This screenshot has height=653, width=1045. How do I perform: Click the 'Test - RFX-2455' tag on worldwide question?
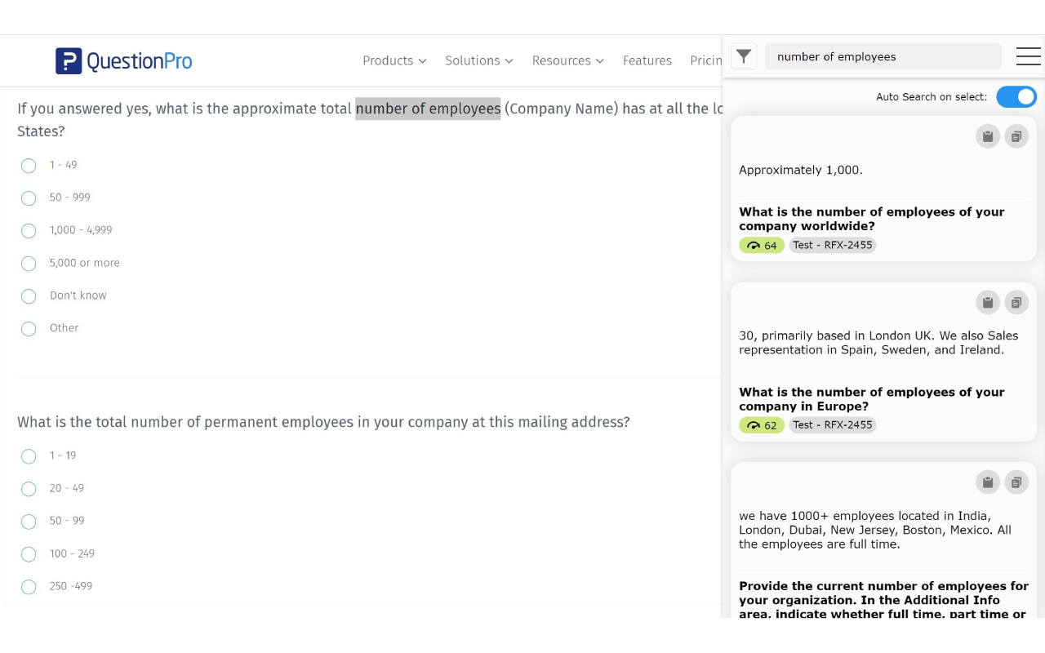click(x=832, y=245)
